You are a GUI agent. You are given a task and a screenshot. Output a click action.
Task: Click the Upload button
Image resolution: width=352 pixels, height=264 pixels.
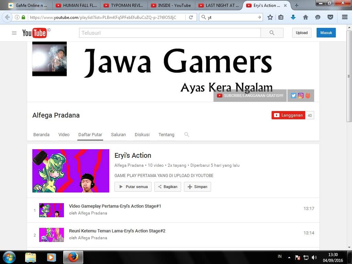pos(302,33)
